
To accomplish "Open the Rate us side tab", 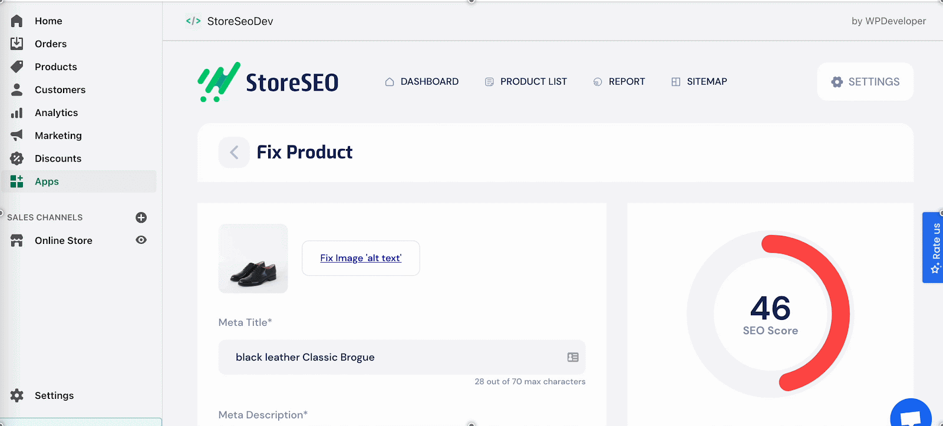I will pos(933,247).
